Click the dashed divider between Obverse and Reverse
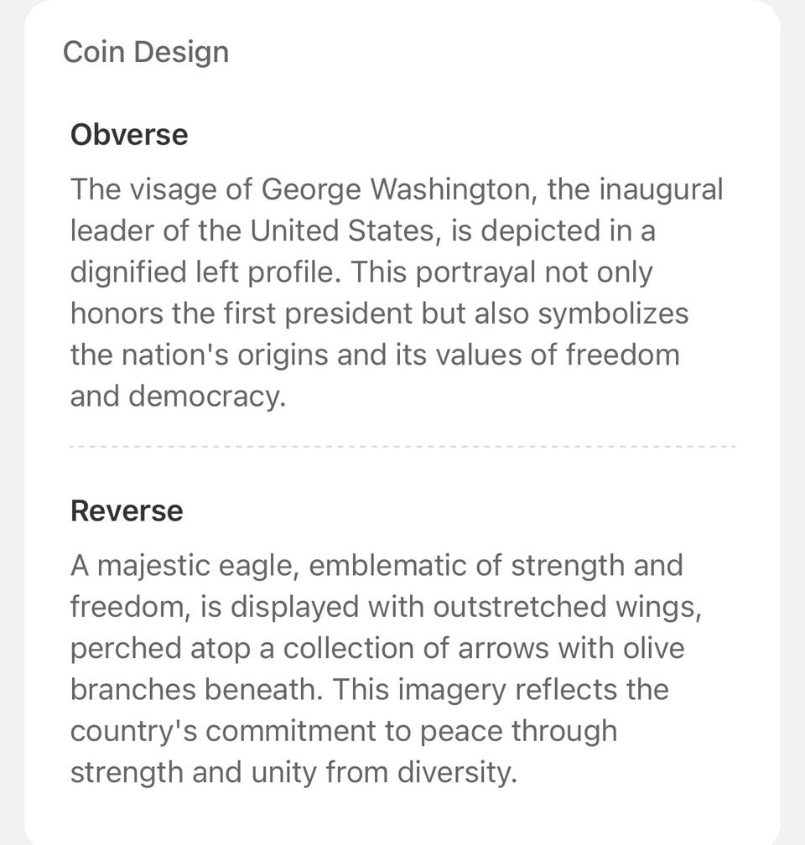Screen dimensions: 805x845 point(402,447)
